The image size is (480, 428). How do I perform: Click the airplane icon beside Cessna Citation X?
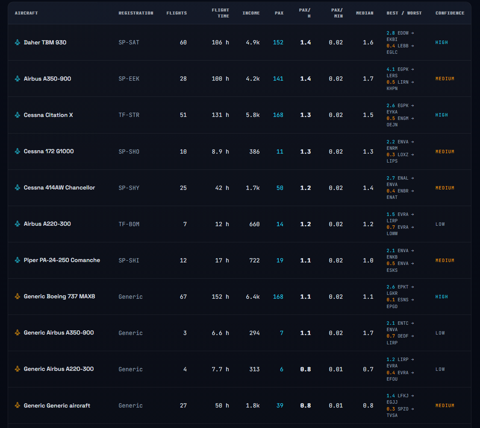click(18, 115)
